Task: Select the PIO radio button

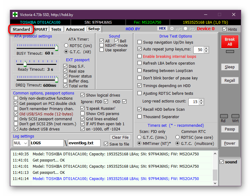Action: coord(186,29)
